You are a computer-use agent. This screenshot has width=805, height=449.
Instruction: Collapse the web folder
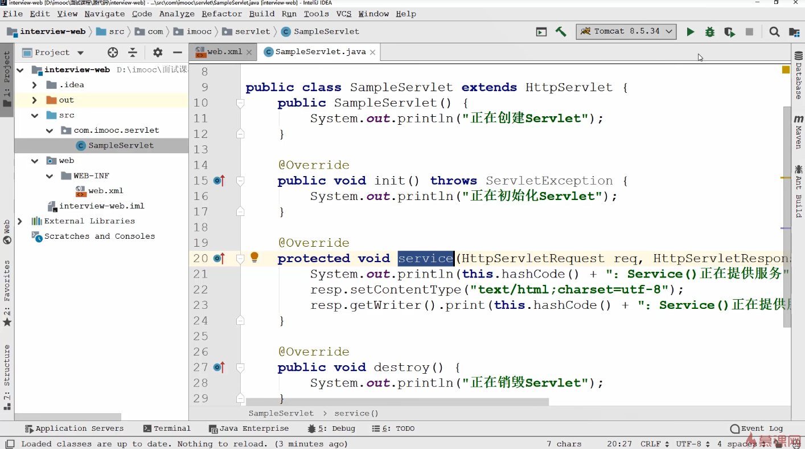(35, 161)
